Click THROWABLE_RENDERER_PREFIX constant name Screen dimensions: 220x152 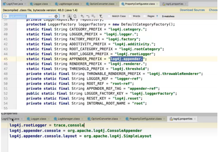click(113, 74)
